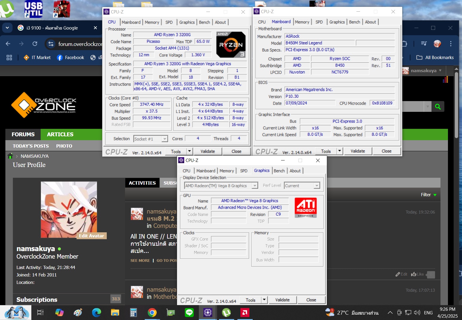Open All Bookmarks folder
The width and height of the screenshot is (462, 320).
point(435,58)
